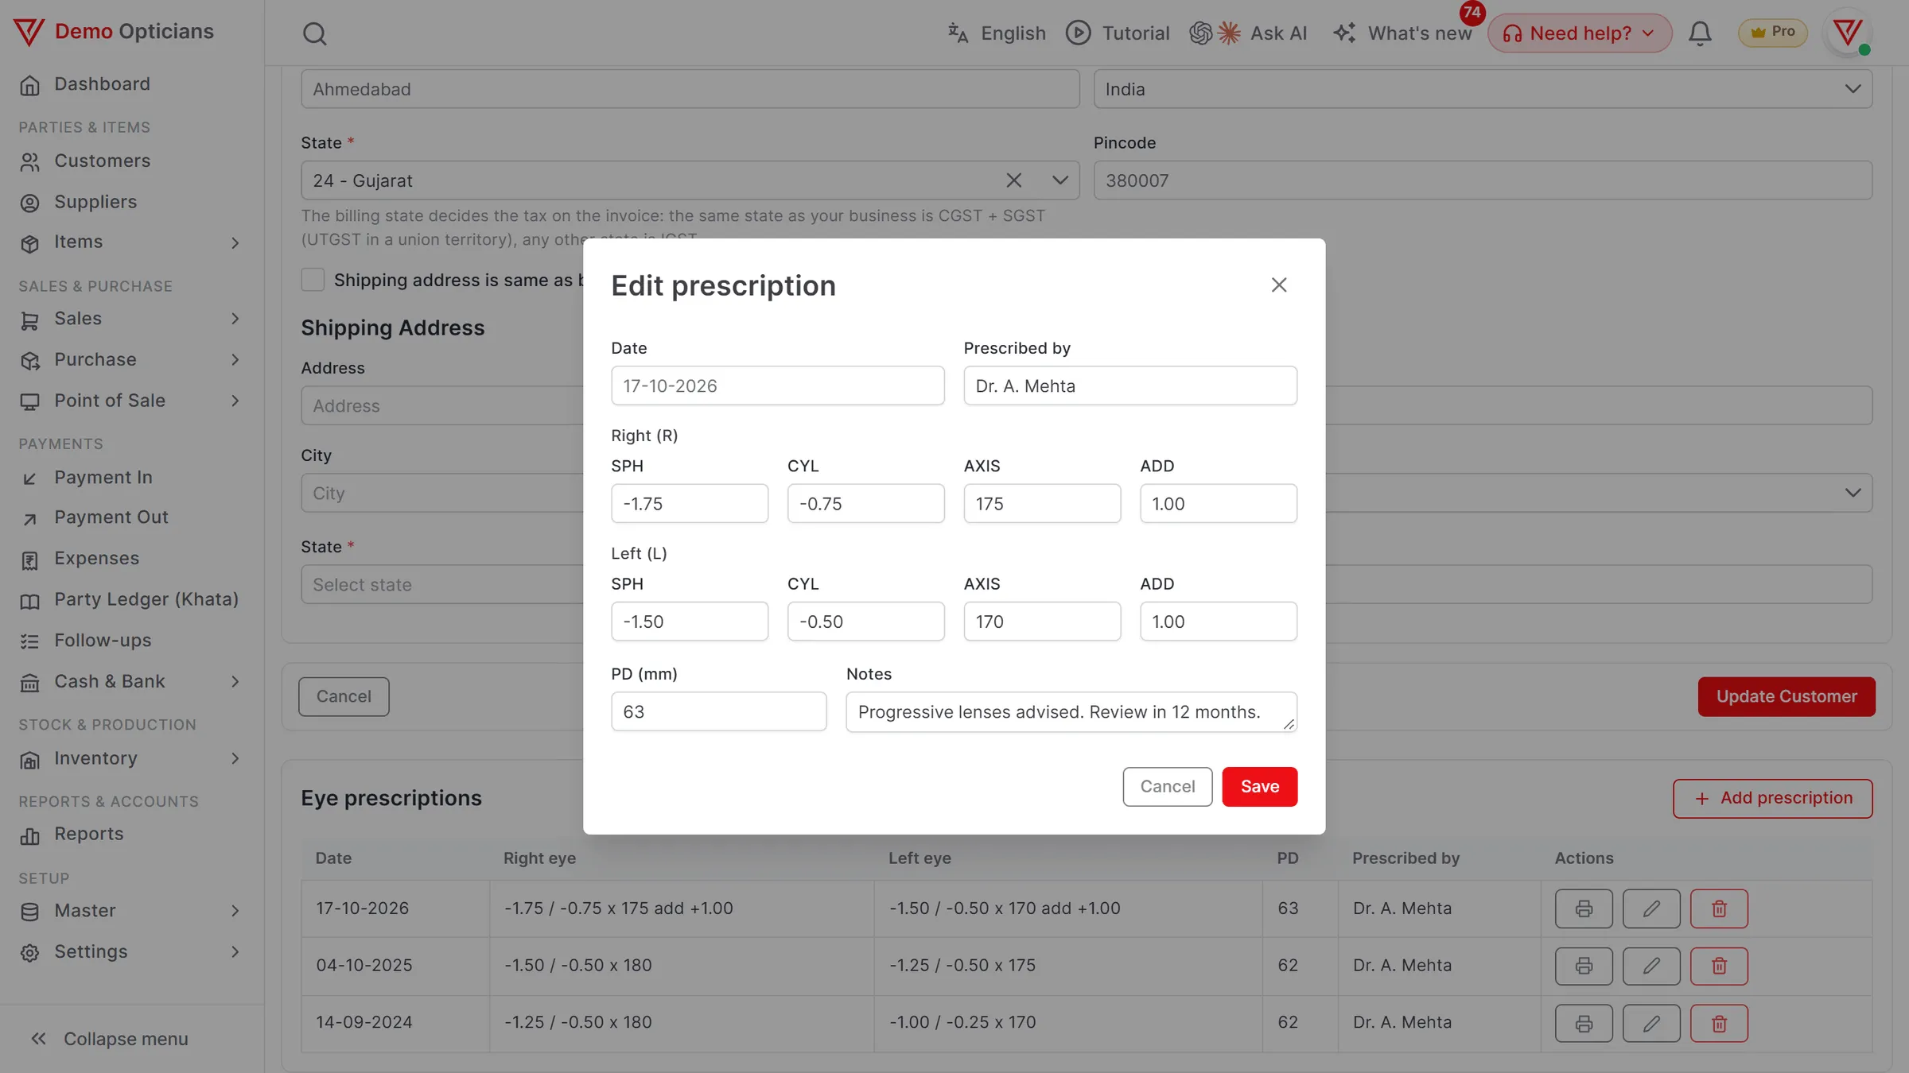Click the Notes text area

tap(1071, 712)
